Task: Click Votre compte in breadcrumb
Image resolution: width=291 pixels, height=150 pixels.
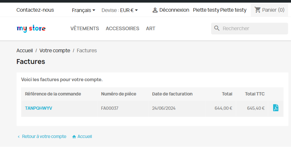Action: (x=55, y=51)
